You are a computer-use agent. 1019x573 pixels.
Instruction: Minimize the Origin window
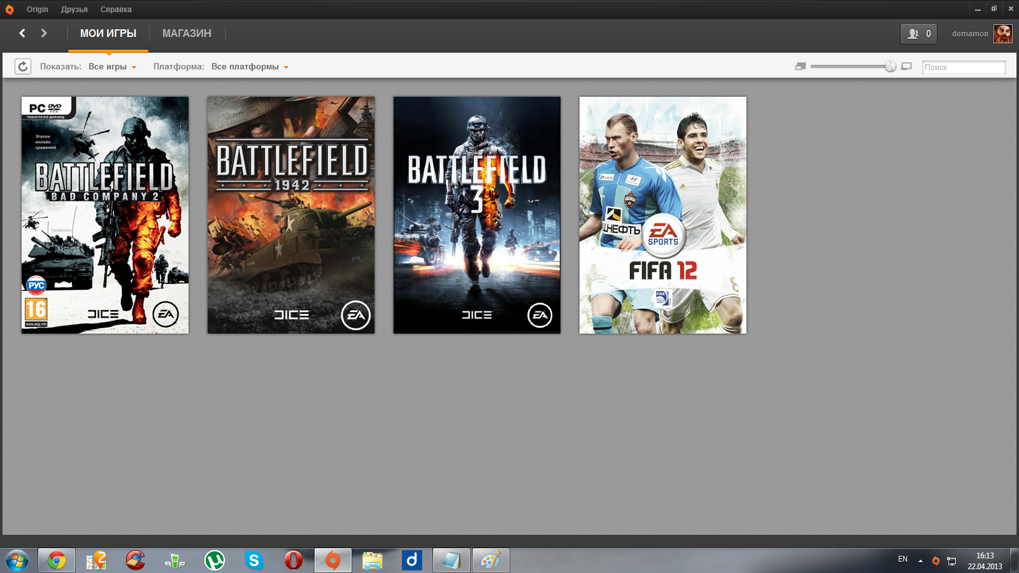[978, 10]
